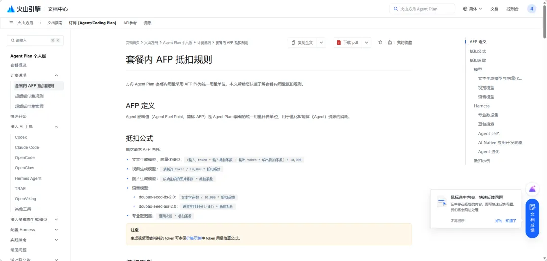Viewport: 547px width, 261px height.
Task: Open 快速开始 in the sidebar
Action: [x=19, y=116]
